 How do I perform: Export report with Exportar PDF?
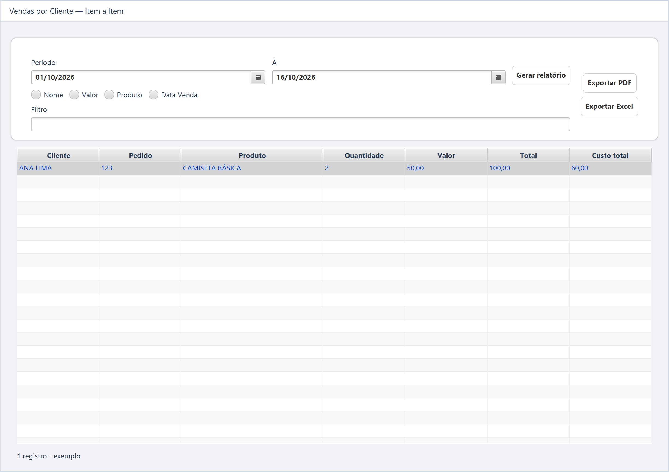pos(609,83)
